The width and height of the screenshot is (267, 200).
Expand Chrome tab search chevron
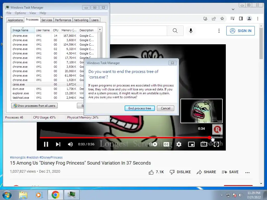[233, 9]
